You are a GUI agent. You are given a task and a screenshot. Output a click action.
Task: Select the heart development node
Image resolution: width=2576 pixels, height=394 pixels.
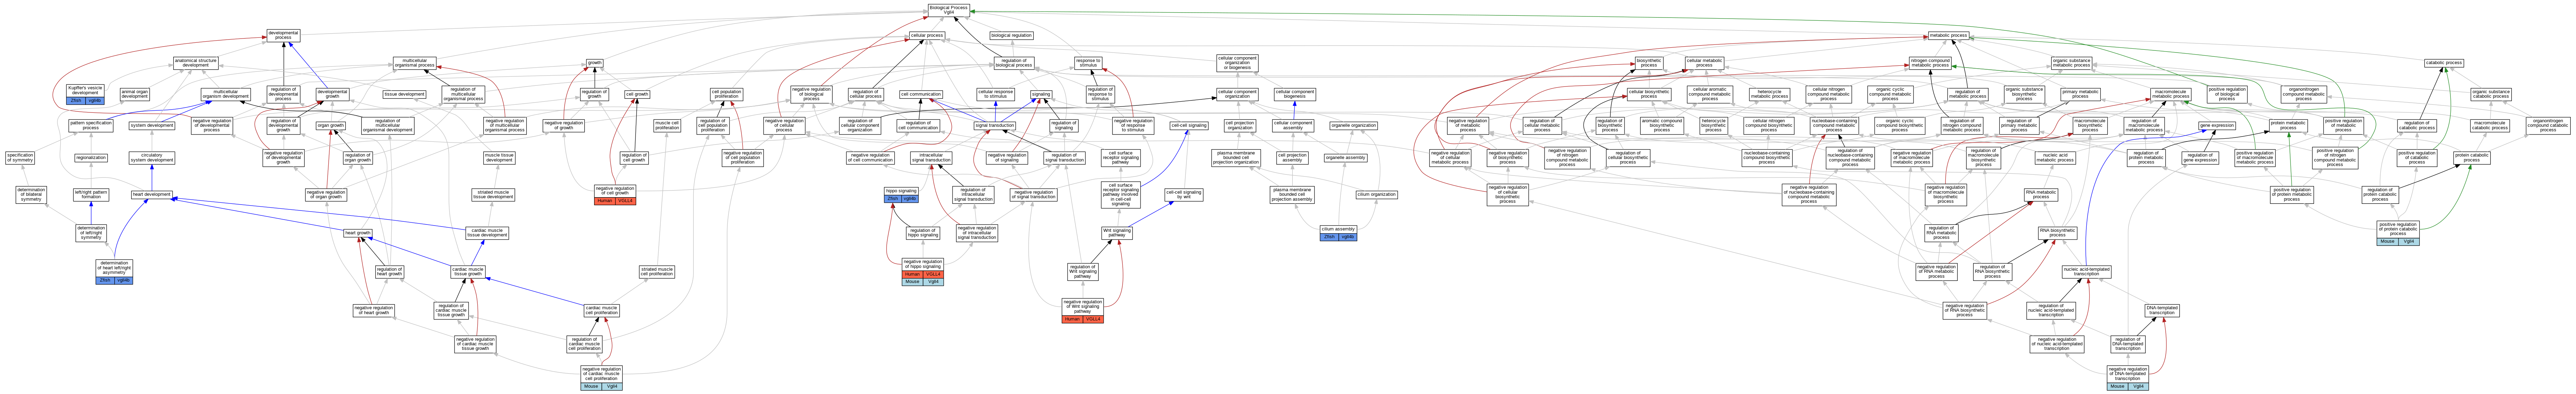(x=151, y=194)
